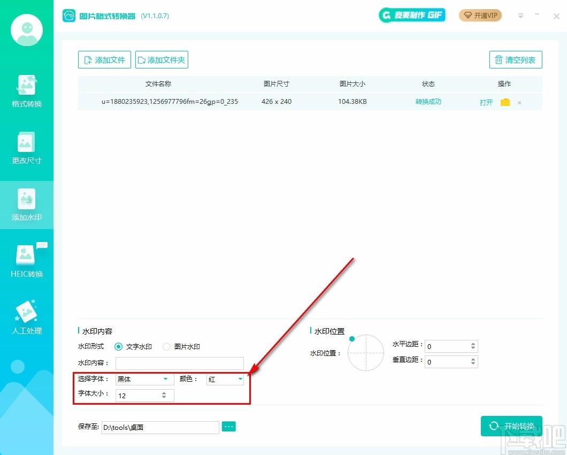Open the 选择字体 dropdown showing 黑体
567x455 pixels.
point(144,379)
